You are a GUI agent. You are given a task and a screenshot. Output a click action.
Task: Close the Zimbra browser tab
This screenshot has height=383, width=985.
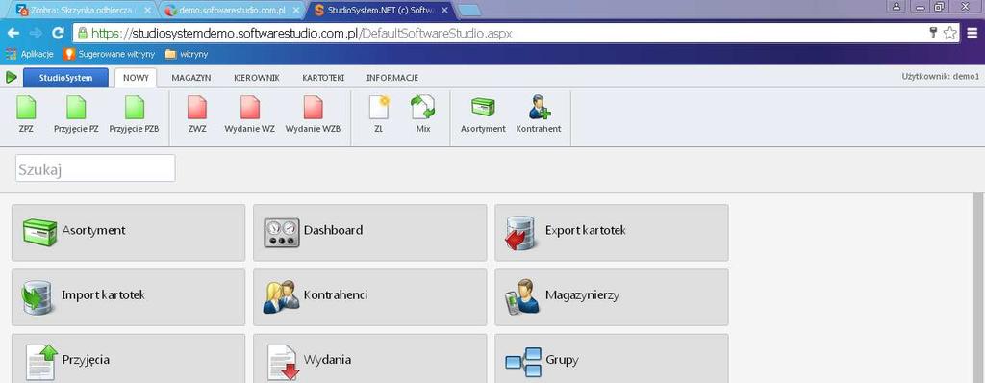147,11
